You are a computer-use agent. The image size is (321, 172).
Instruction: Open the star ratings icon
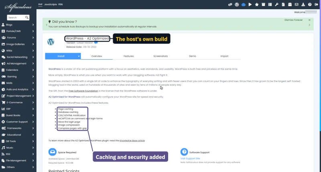tap(257, 4)
